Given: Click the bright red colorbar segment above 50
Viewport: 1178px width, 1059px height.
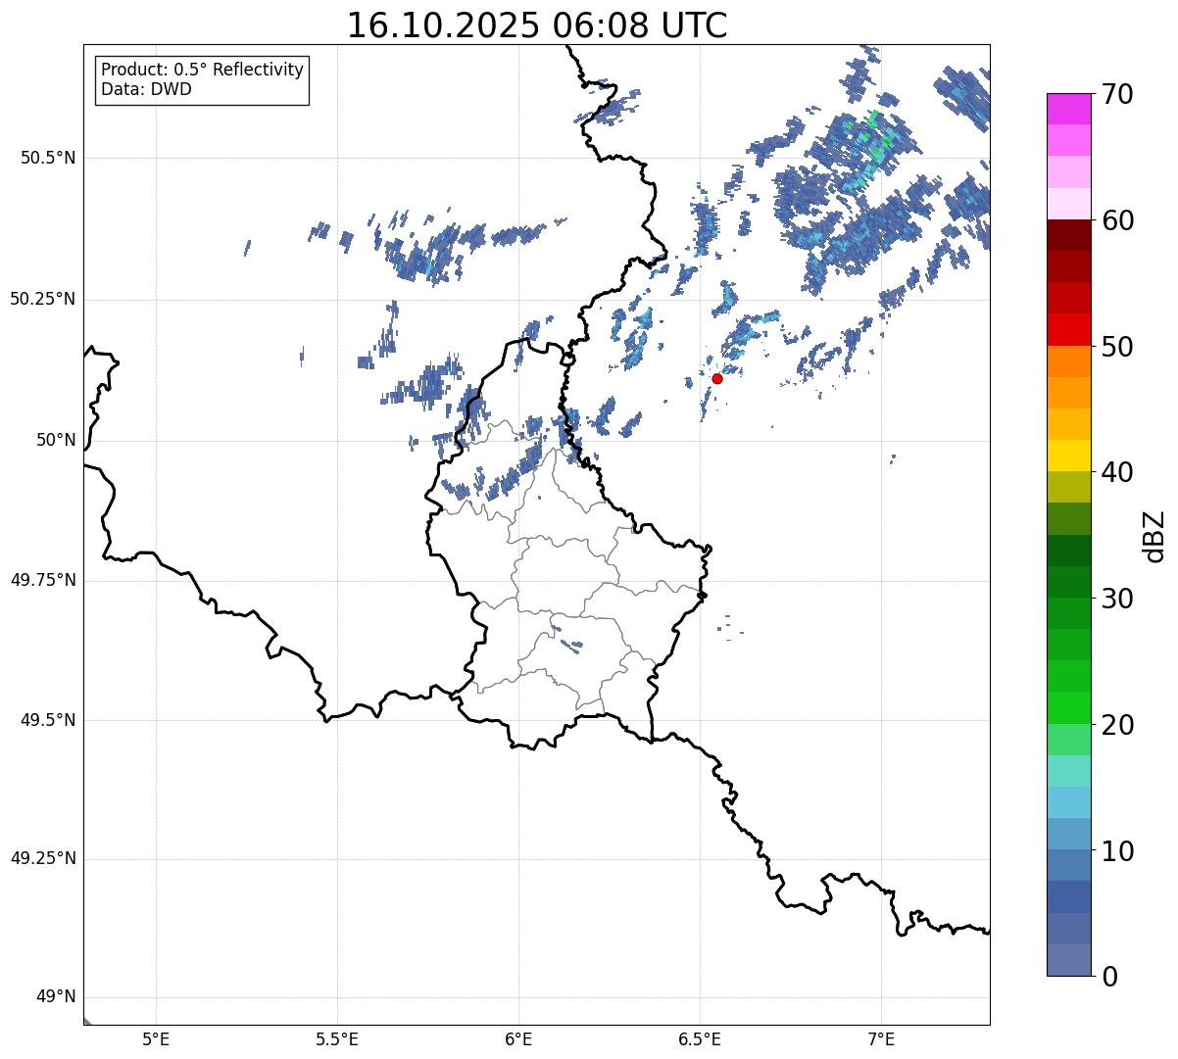Looking at the screenshot, I should click(1069, 330).
